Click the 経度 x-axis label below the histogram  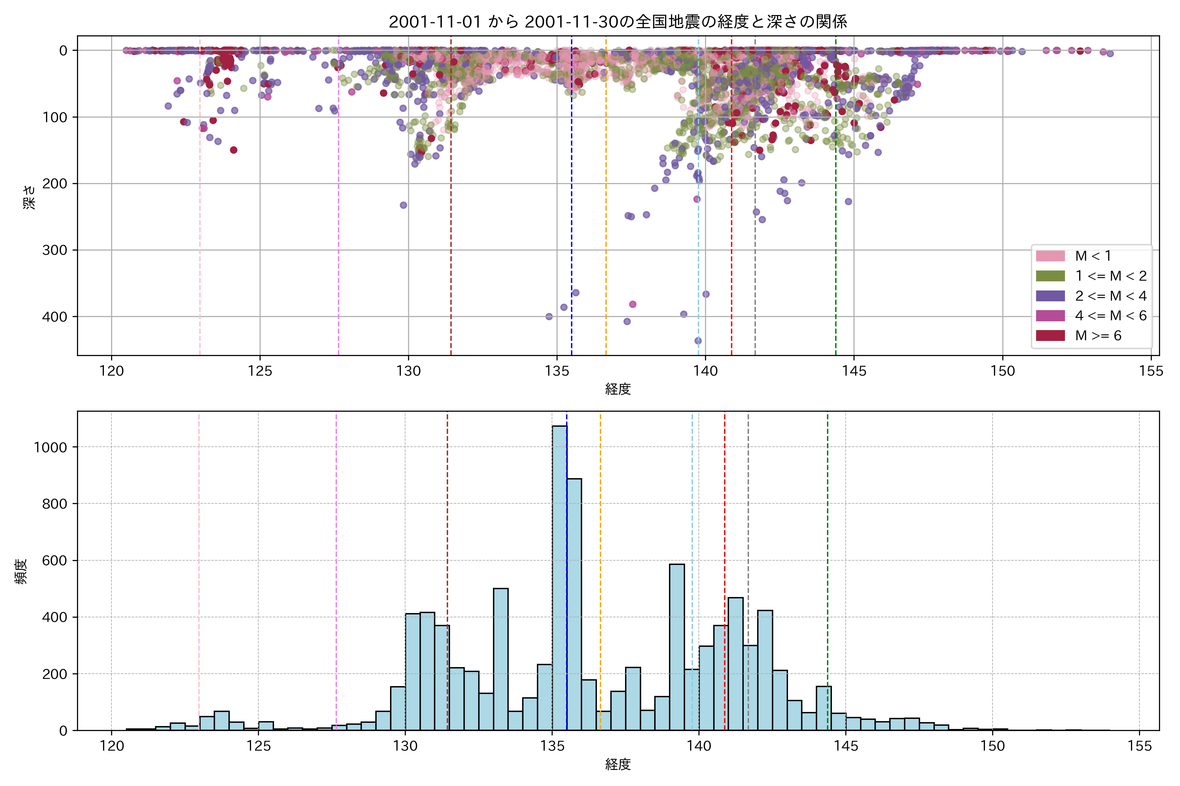coord(618,764)
